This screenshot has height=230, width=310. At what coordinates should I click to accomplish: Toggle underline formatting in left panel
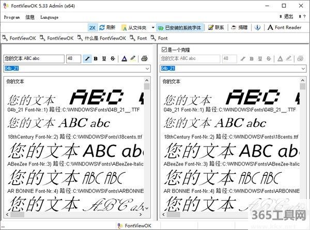(x=104, y=59)
